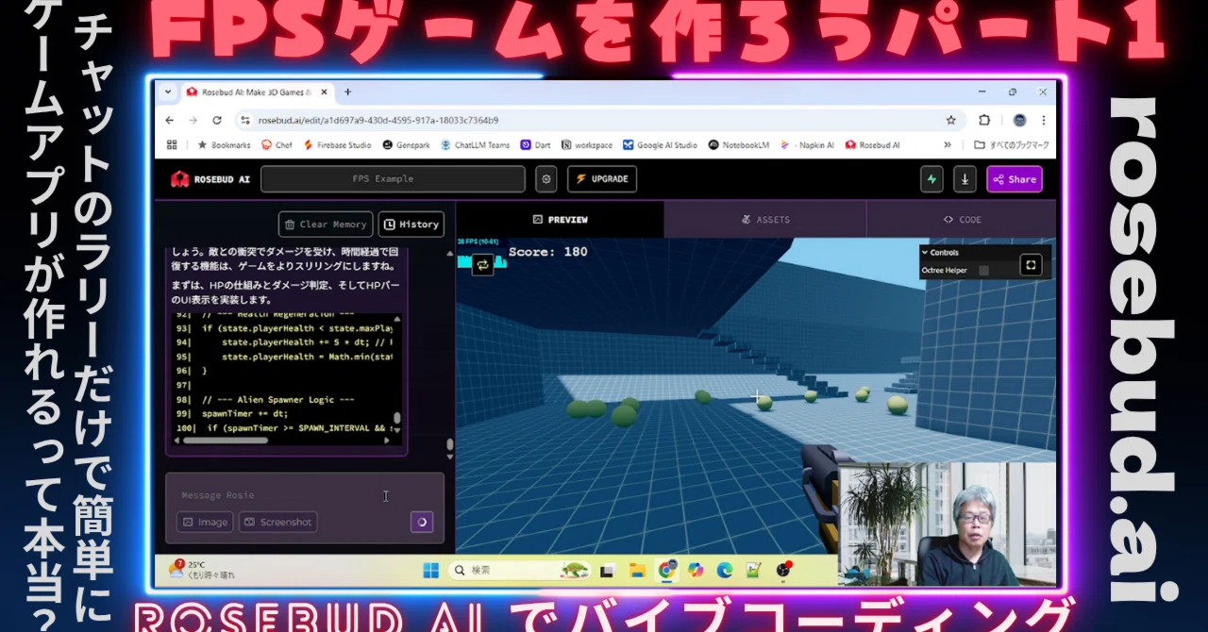Attach an Image to the message
The image size is (1208, 632).
(205, 522)
